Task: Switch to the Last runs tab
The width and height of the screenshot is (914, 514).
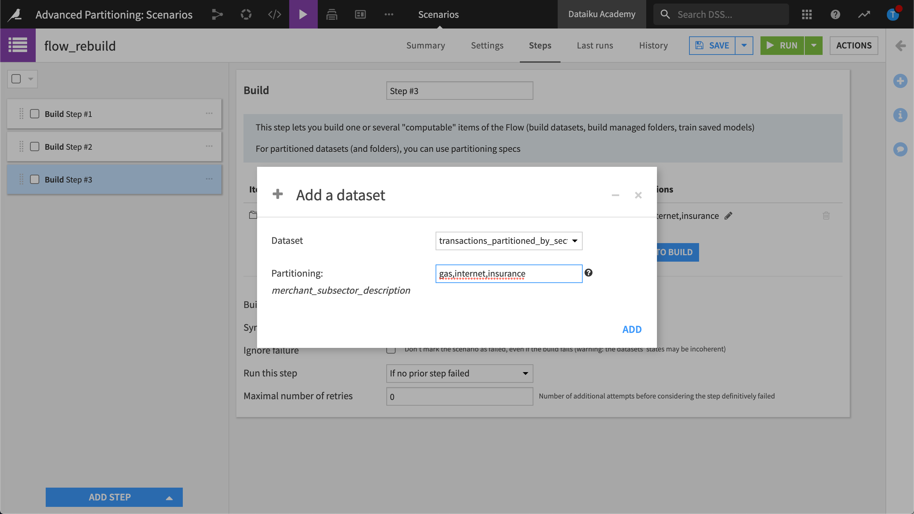Action: (595, 45)
